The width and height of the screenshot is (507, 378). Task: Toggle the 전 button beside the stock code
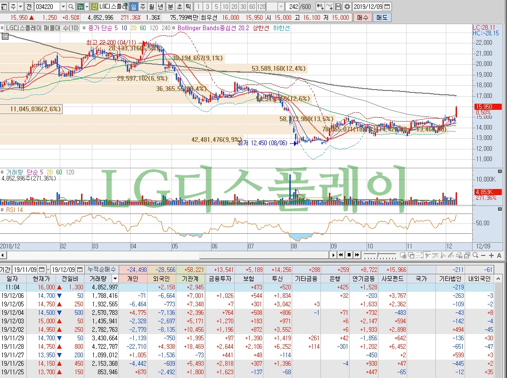29,7
